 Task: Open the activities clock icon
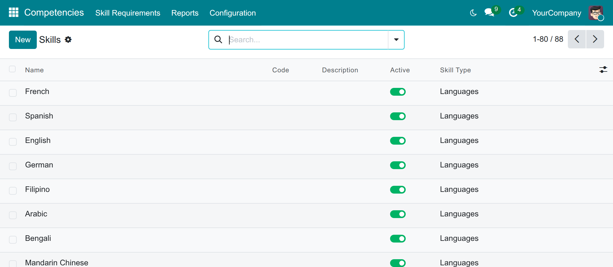pos(513,13)
